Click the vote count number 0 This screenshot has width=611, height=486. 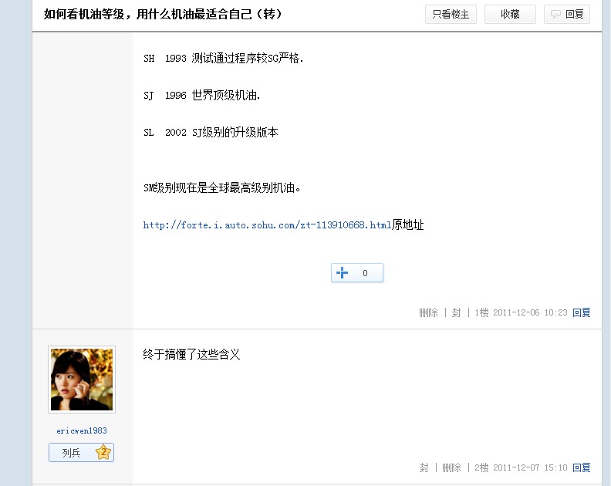coord(365,273)
